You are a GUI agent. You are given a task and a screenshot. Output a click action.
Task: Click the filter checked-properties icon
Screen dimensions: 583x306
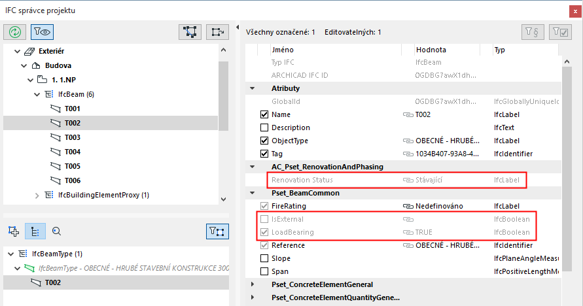pos(561,31)
